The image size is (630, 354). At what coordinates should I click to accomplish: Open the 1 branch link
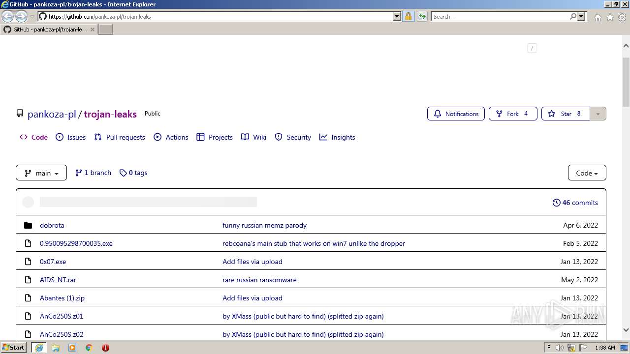pos(93,173)
